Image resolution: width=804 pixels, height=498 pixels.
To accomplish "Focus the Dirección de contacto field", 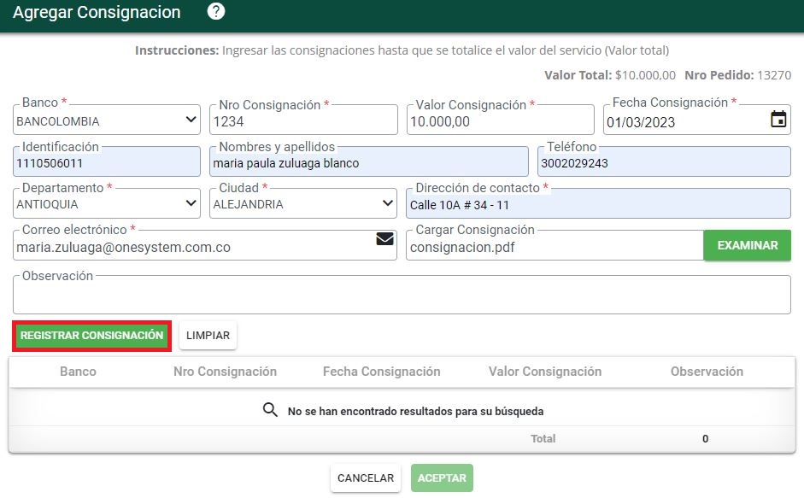I will [x=598, y=203].
